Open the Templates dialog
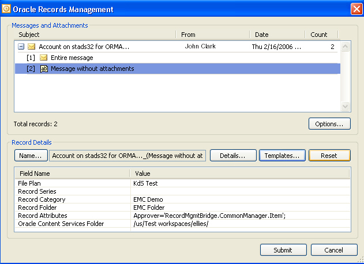 (x=282, y=156)
